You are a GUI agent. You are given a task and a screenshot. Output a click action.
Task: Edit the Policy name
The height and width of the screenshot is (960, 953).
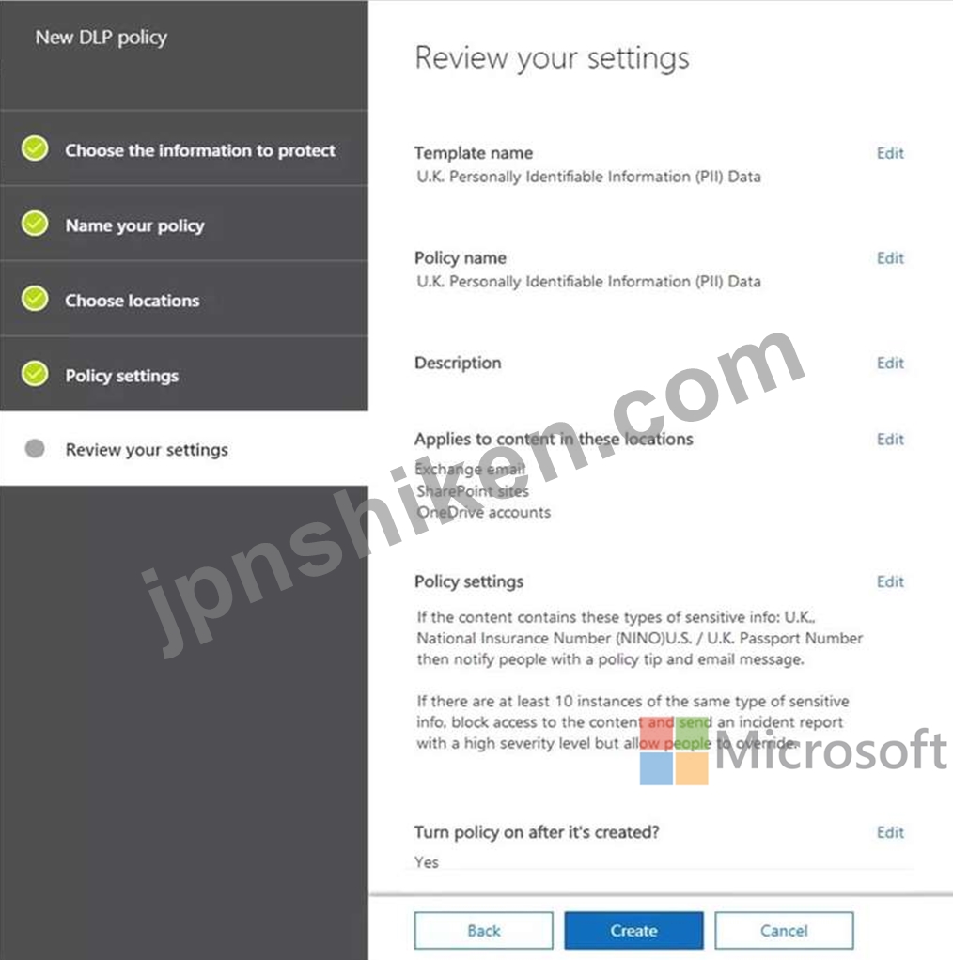[890, 258]
